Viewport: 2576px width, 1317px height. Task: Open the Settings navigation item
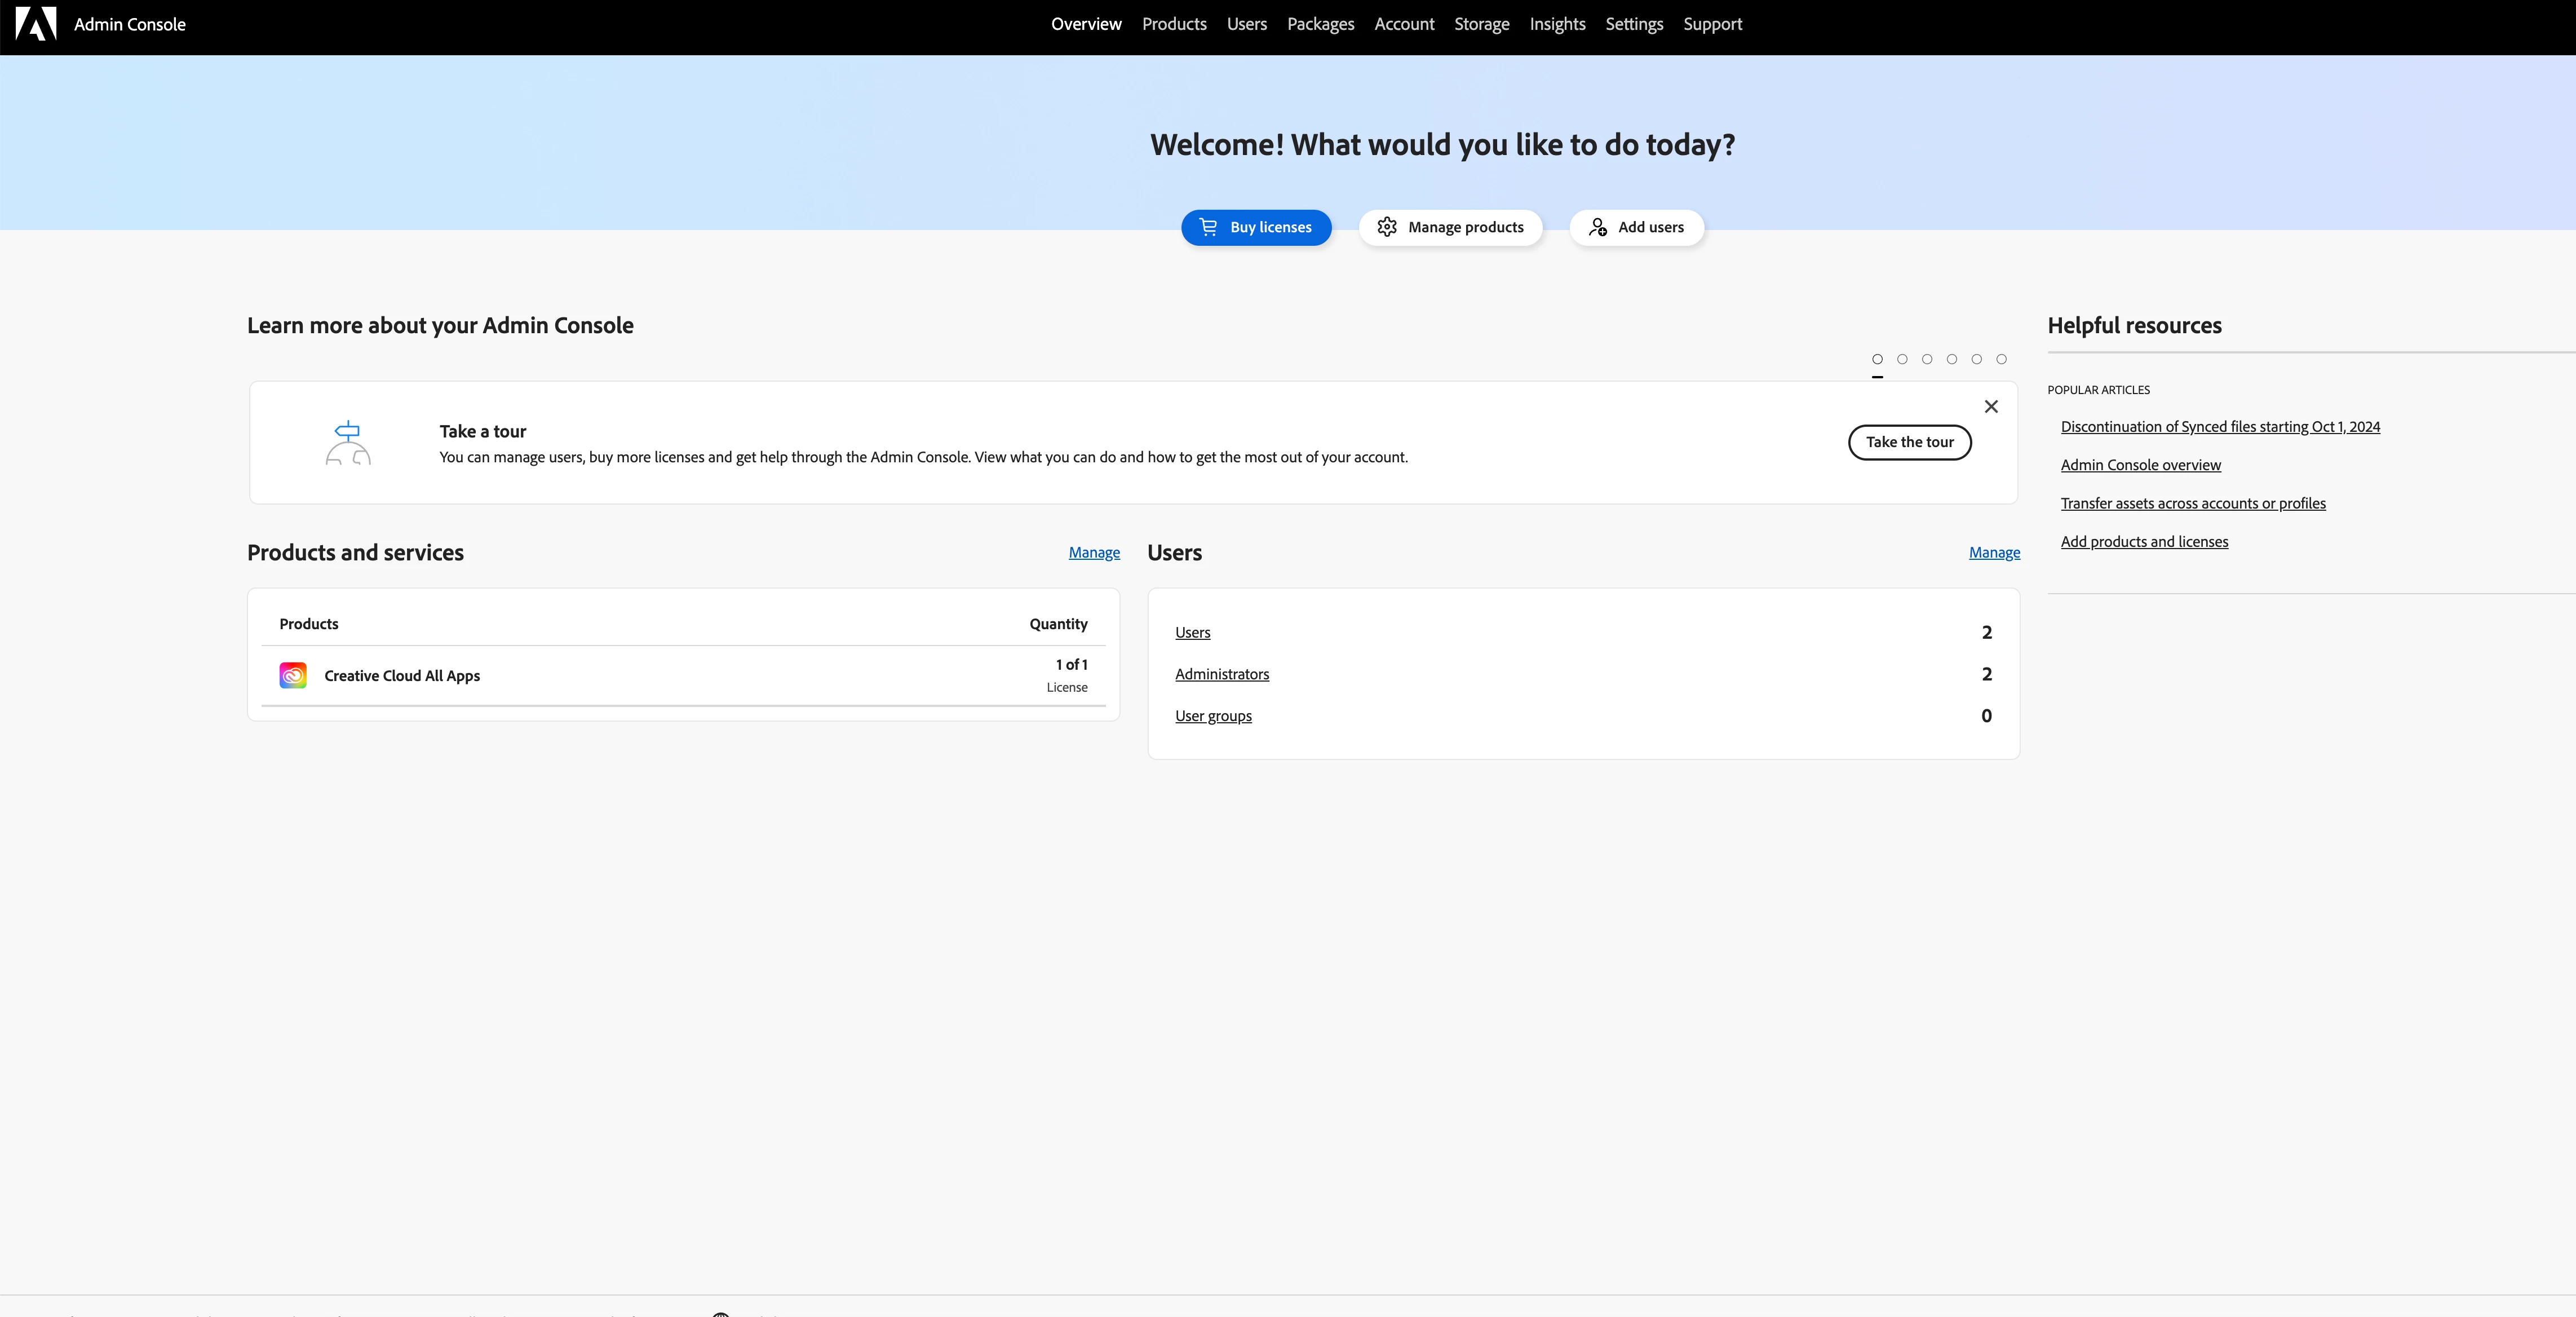pos(1634,24)
